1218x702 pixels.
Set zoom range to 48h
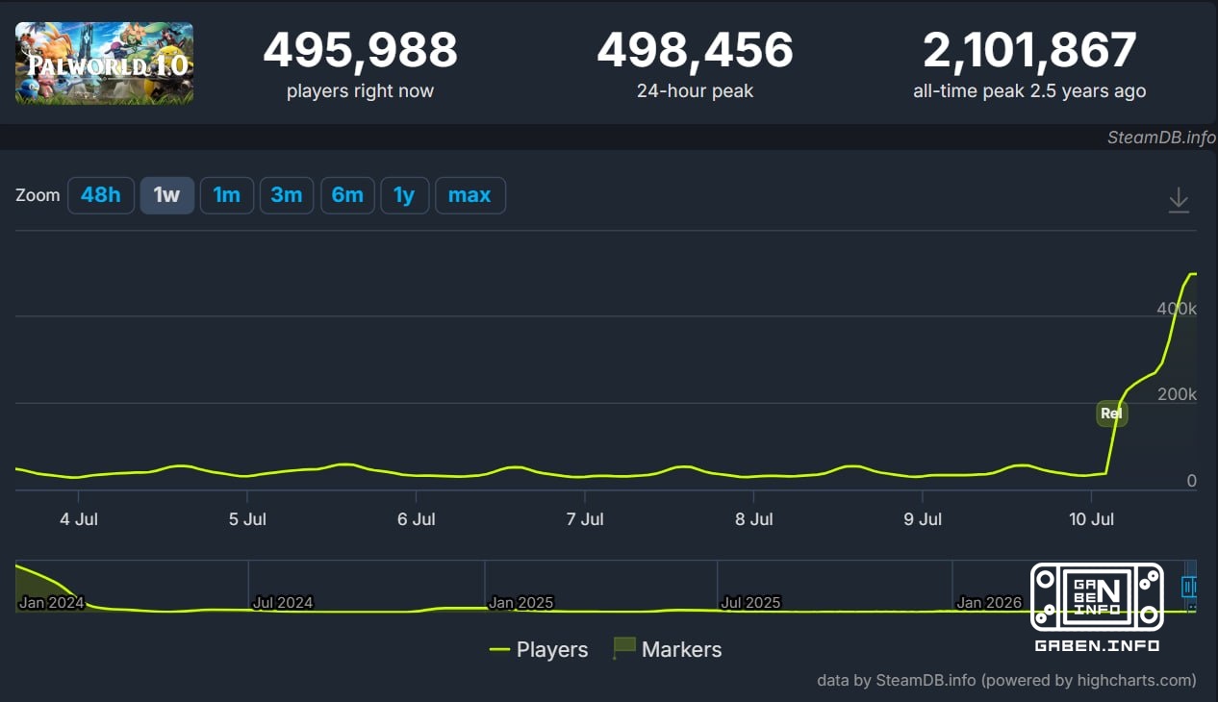101,195
